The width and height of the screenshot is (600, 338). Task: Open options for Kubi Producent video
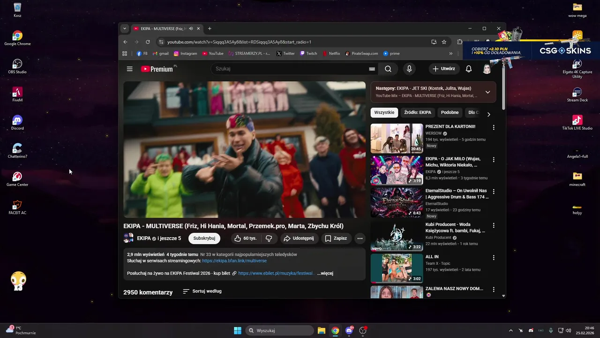point(494,225)
